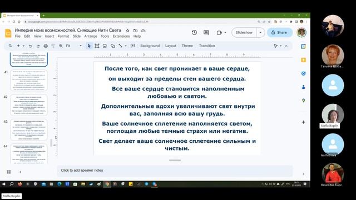
Task: Click the Transition button
Action: pos(207,46)
